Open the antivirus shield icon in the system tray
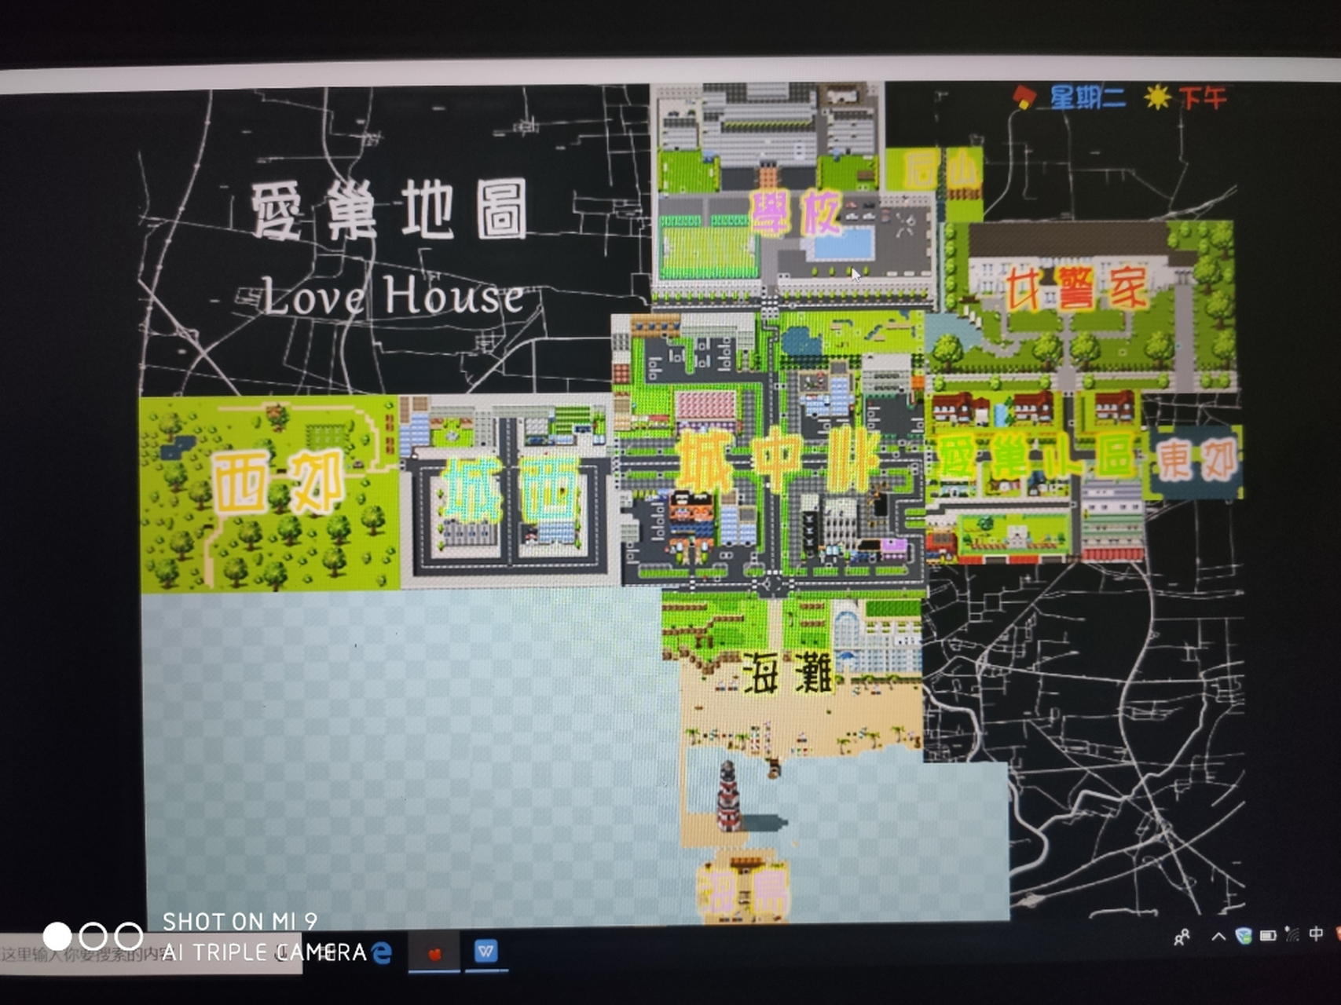 1244,937
